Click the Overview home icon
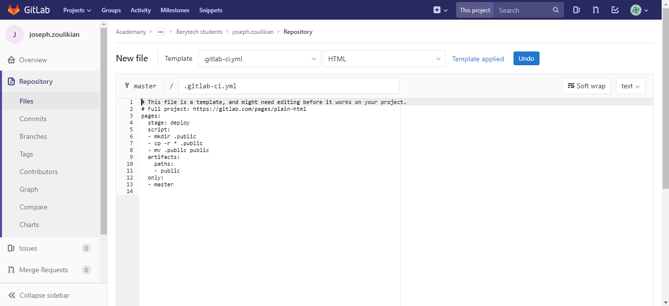Screen dimensions: 669x306 tap(11, 60)
